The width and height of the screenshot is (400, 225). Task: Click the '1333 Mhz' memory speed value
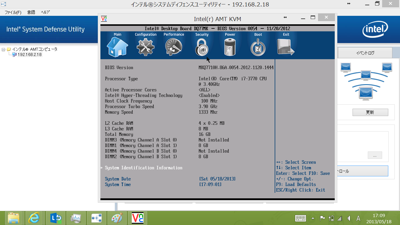pyautogui.click(x=208, y=112)
